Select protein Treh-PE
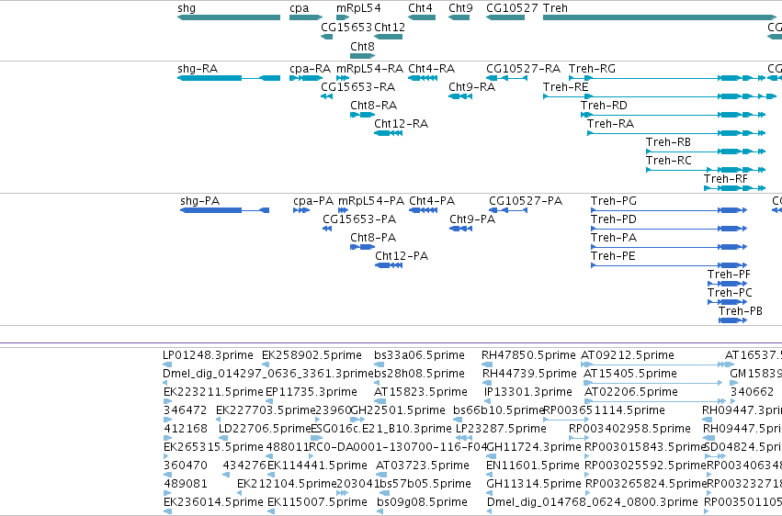The height and width of the screenshot is (516, 782). pyautogui.click(x=669, y=265)
